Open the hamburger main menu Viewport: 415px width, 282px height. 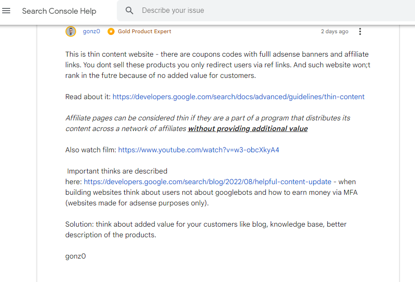pyautogui.click(x=6, y=11)
